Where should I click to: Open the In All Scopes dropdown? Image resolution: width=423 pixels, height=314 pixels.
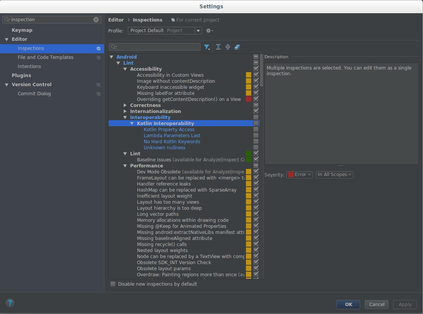tap(334, 175)
